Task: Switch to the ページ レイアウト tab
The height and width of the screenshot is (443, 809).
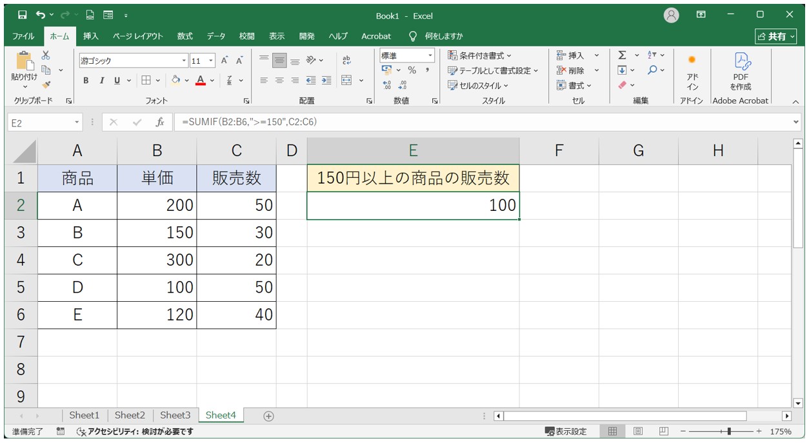Action: pos(138,36)
